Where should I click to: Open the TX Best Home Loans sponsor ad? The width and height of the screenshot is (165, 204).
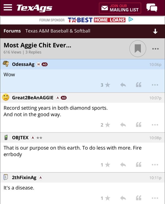[x=96, y=20]
